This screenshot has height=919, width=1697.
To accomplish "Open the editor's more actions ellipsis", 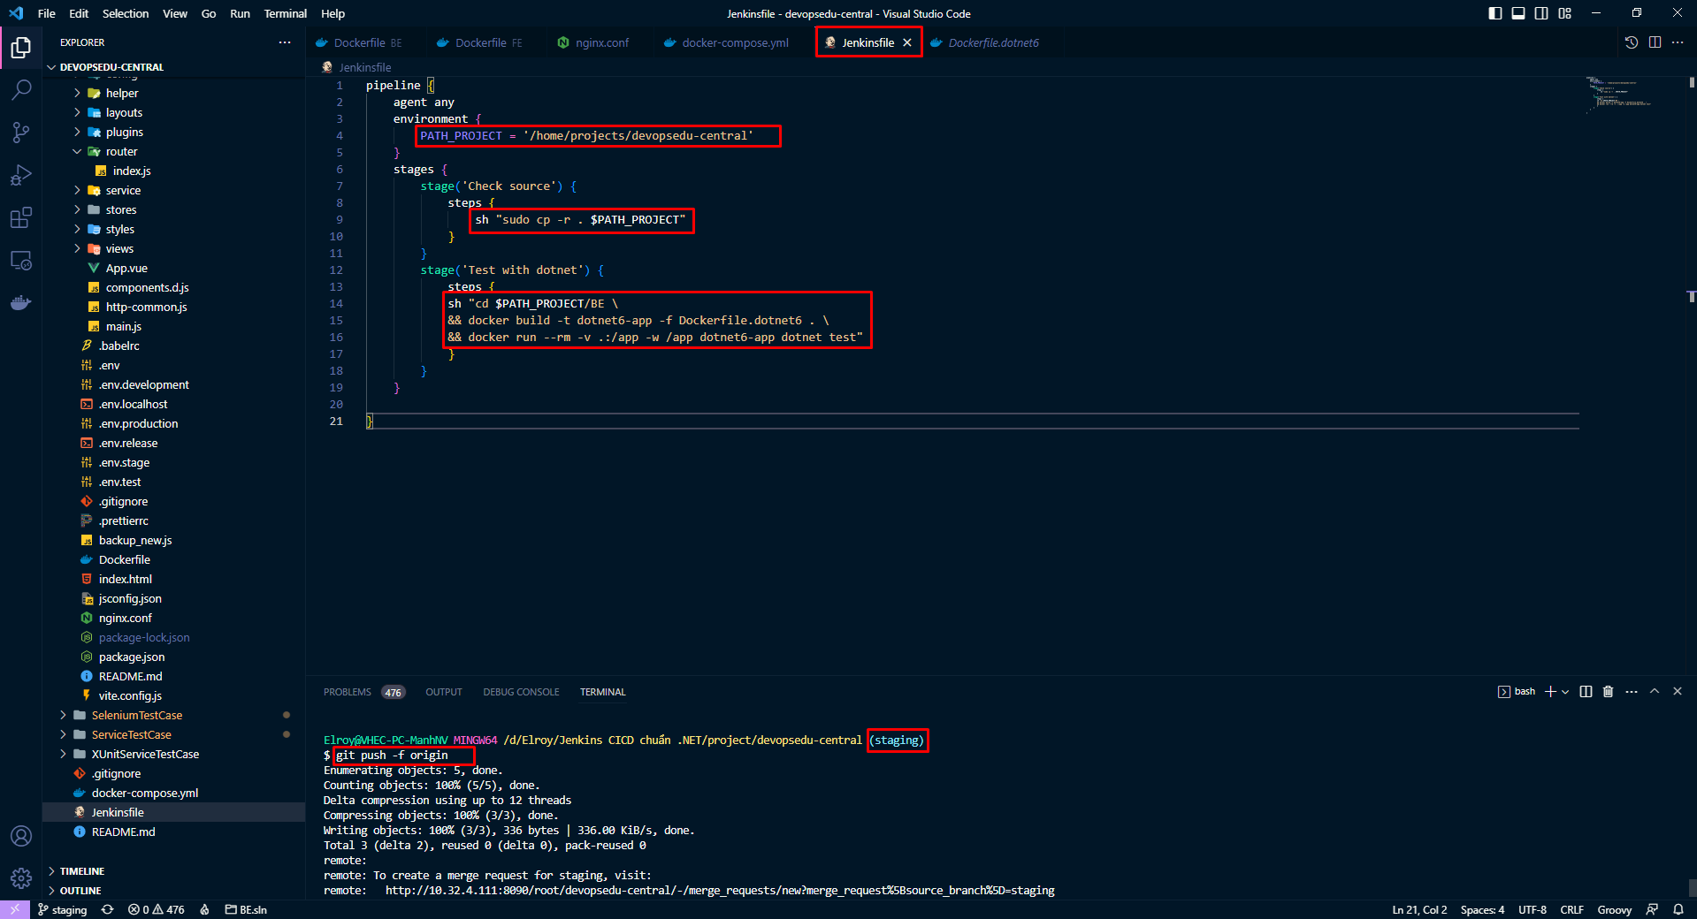I will click(1678, 42).
